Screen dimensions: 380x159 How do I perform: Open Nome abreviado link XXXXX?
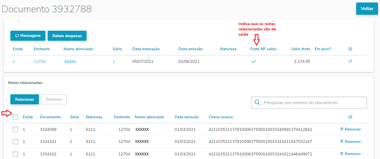tap(70, 62)
